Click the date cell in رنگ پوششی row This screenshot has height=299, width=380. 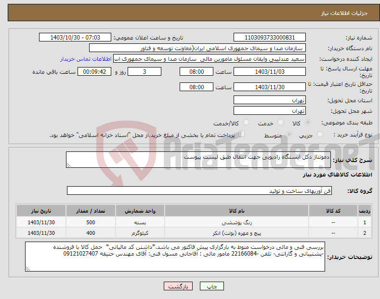point(41,222)
